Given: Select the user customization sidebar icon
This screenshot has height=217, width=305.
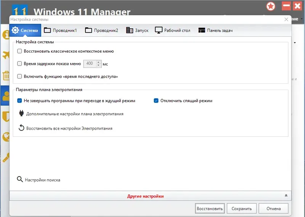Looking at the screenshot, I should click(6, 96).
